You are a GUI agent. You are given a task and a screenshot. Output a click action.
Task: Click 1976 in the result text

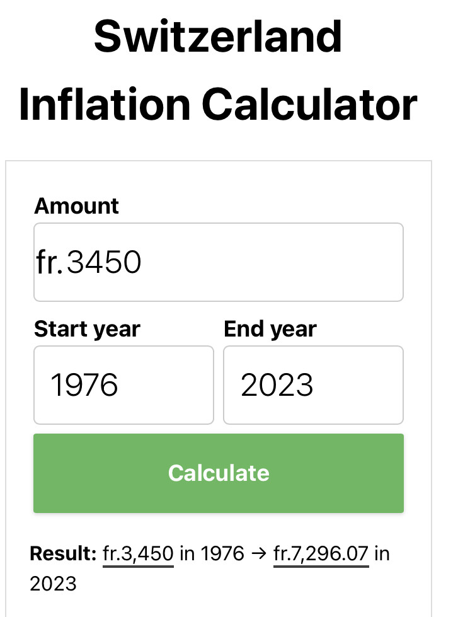(x=222, y=554)
